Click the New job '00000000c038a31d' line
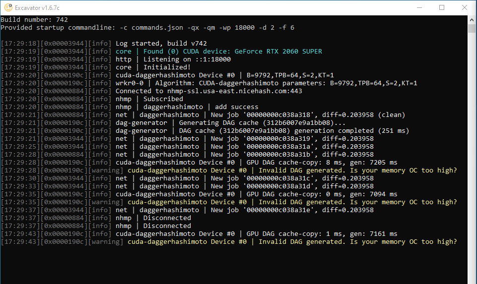The width and height of the screenshot is (477, 284). coord(187,186)
